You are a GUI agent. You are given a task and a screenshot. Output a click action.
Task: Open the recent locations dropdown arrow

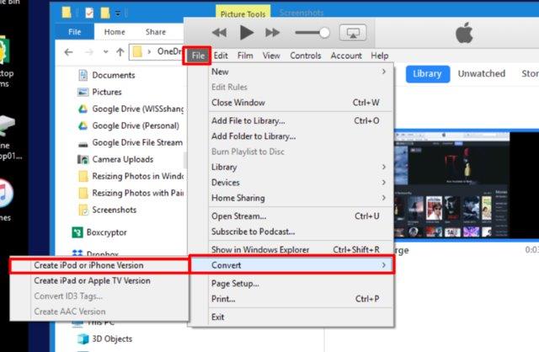pyautogui.click(x=105, y=52)
